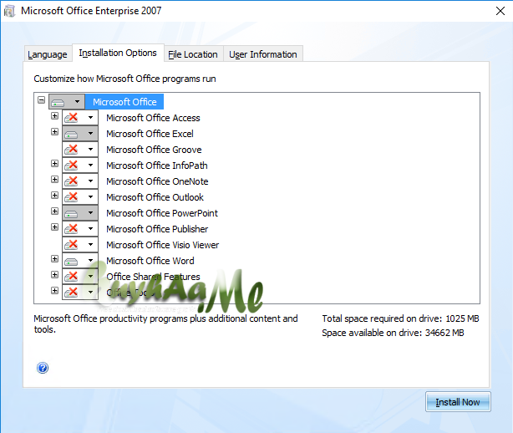Screen dimensions: 513x433
Task: Select the Microsoft Office Excel label
Action: pos(150,134)
